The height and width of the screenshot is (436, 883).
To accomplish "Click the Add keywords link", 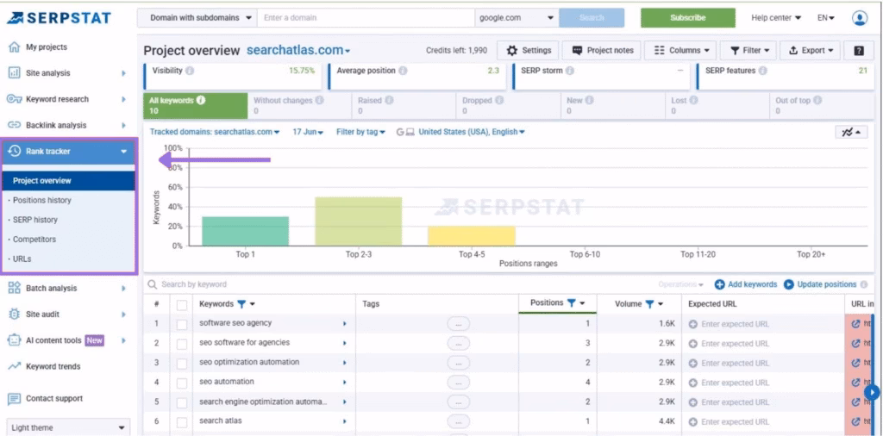I will pos(746,284).
